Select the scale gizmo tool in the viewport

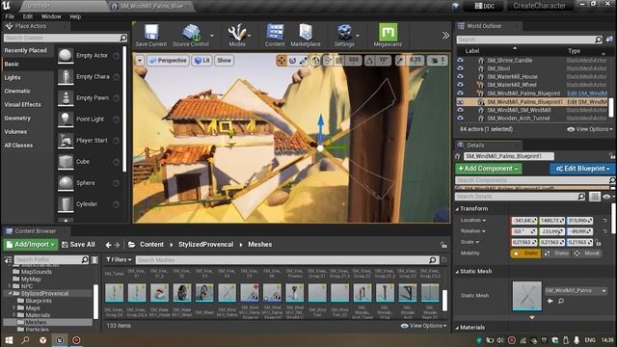[x=304, y=61]
